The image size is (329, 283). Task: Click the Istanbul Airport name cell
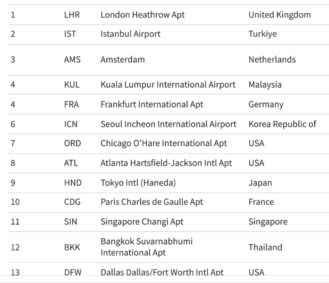(130, 34)
